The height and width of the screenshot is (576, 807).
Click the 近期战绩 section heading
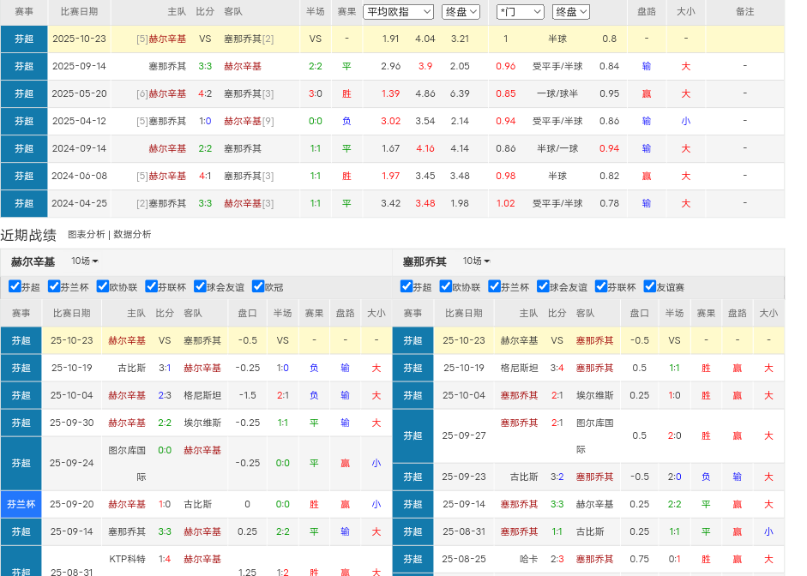pos(28,235)
